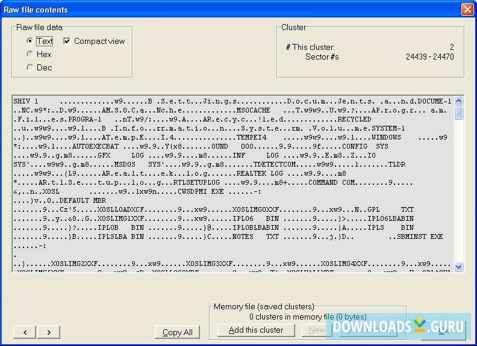Click the 'CWSDPMI EXE' text entry

201,191
